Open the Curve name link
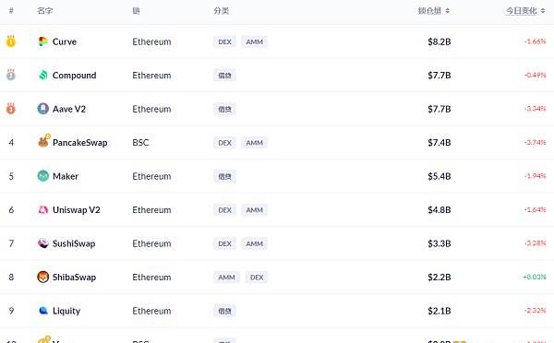The width and height of the screenshot is (554, 343). 65,41
